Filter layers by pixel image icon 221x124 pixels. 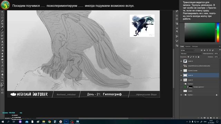[x=202, y=50]
